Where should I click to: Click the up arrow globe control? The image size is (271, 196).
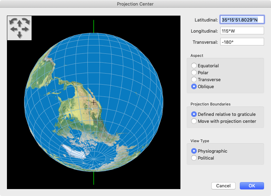19,24
